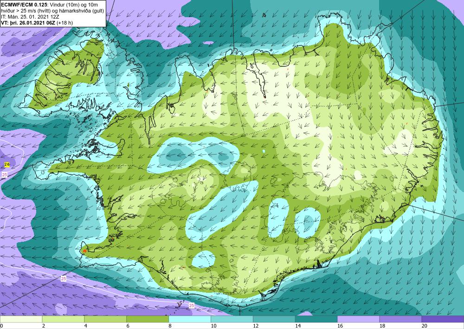Click the 'hviður > 25 m/s (hvítt)' line
Screen dimensions: 464x329
(x=52, y=11)
